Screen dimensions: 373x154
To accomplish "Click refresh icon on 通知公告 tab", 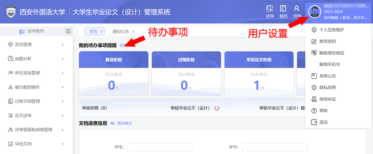I will click(133, 31).
